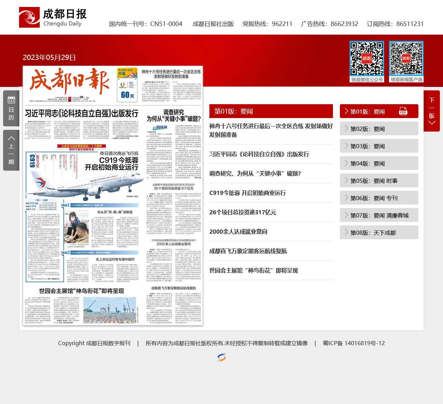Click 广告热线: 86623932 text
443x404 pixels.
click(329, 24)
